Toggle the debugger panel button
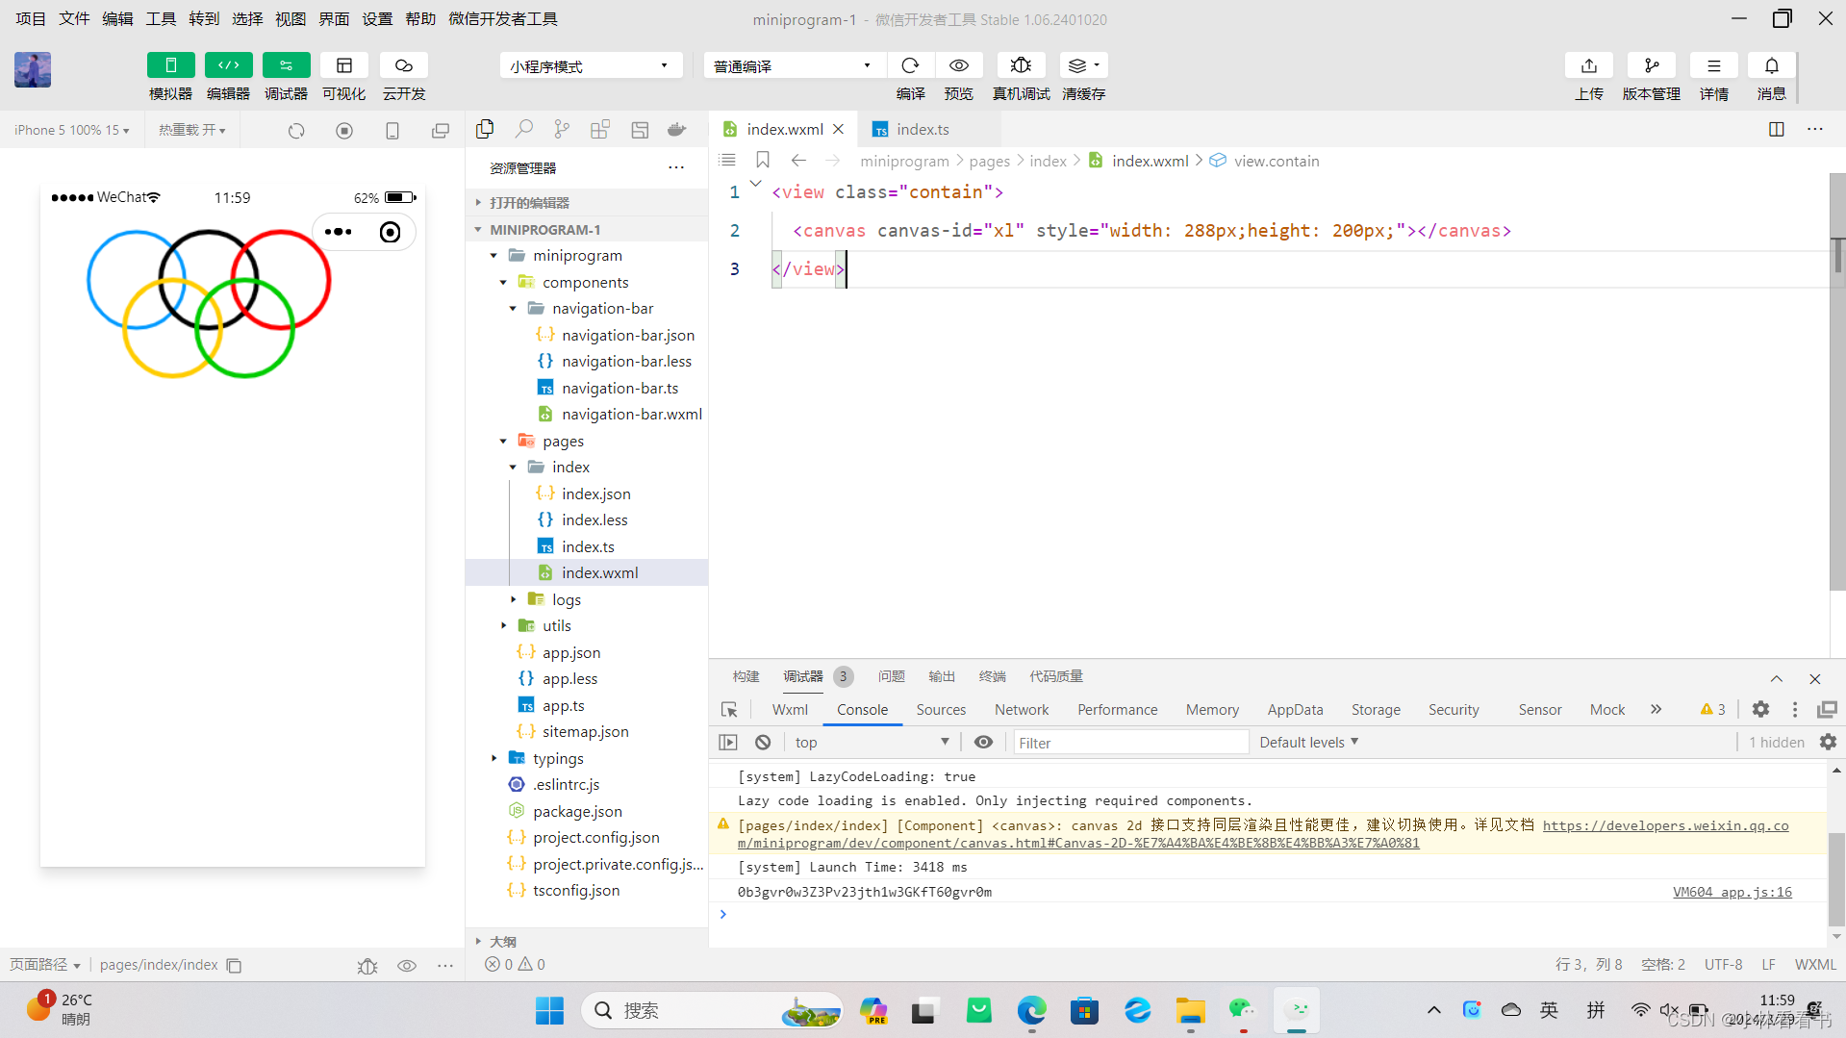 (286, 65)
